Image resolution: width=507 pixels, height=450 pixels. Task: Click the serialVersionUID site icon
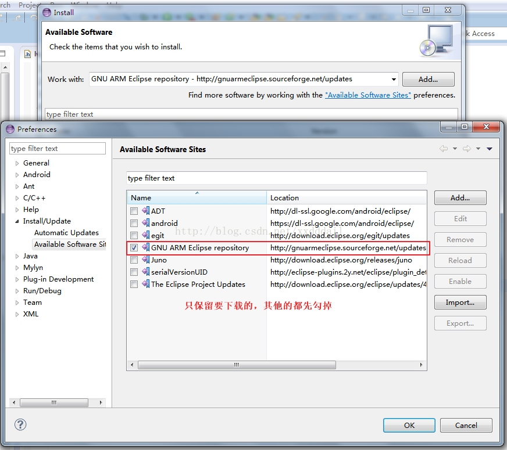click(145, 272)
